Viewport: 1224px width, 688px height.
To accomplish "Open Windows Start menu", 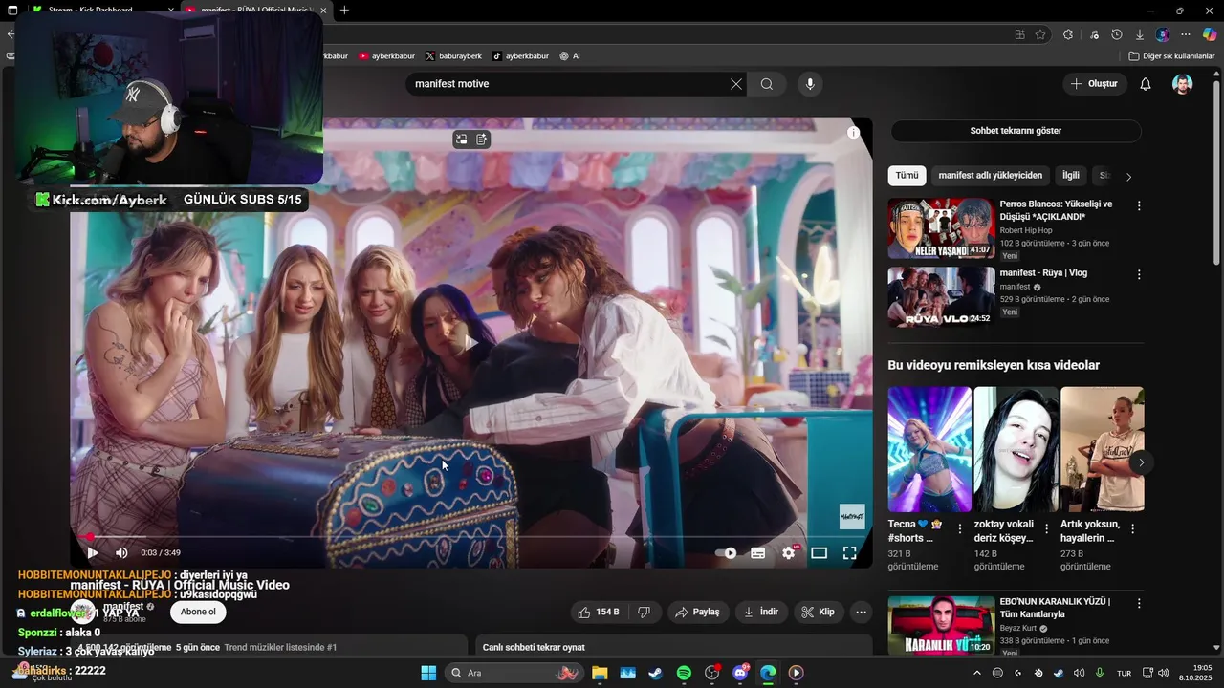I will pos(428,673).
